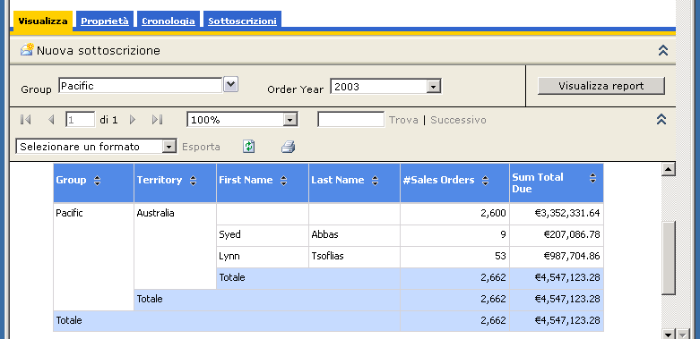Sort by the #Sales Orders column
The image size is (700, 339).
point(485,181)
